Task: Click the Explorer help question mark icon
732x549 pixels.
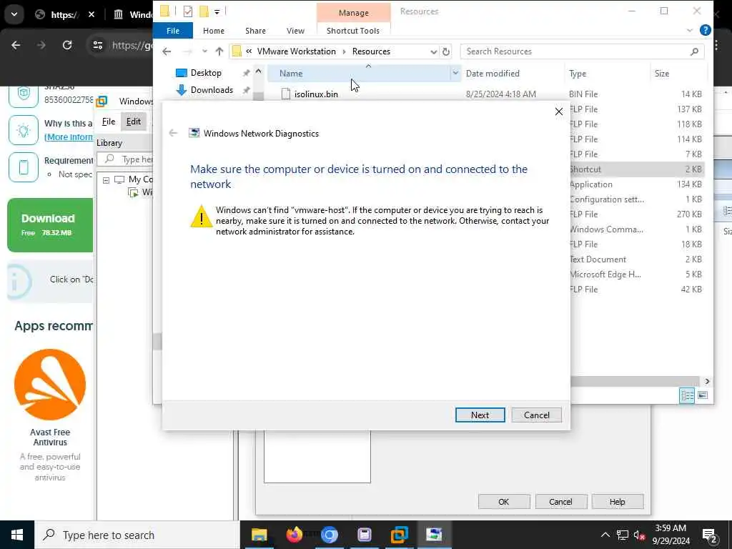Action: coord(706,30)
